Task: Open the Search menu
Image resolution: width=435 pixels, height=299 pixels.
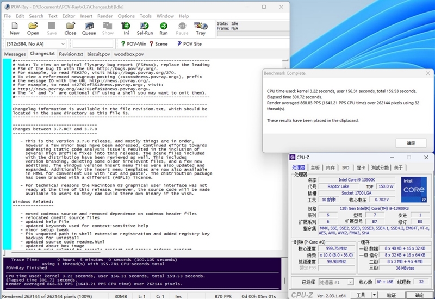Action: pos(36,16)
